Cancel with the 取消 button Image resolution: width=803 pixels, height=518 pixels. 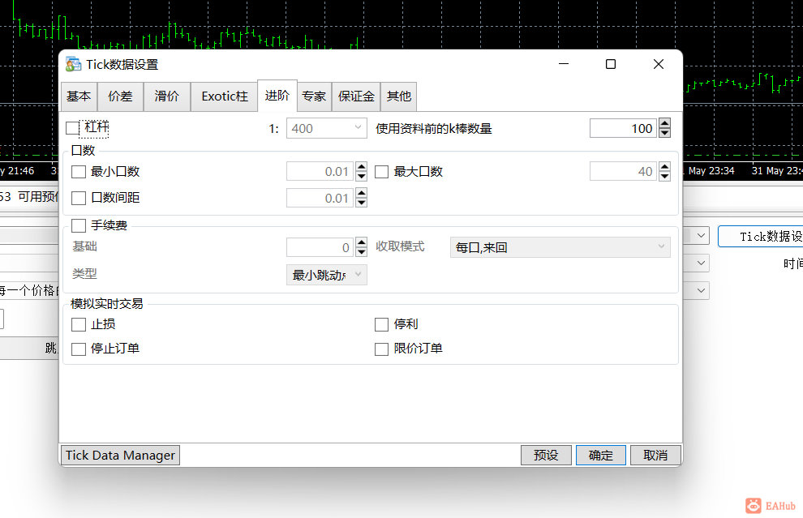click(x=655, y=455)
